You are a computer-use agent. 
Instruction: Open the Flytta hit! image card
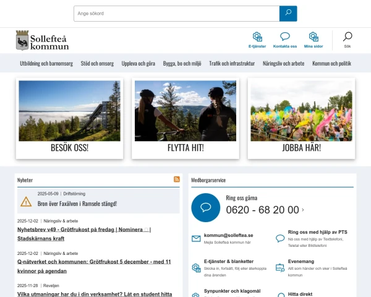[x=185, y=118]
